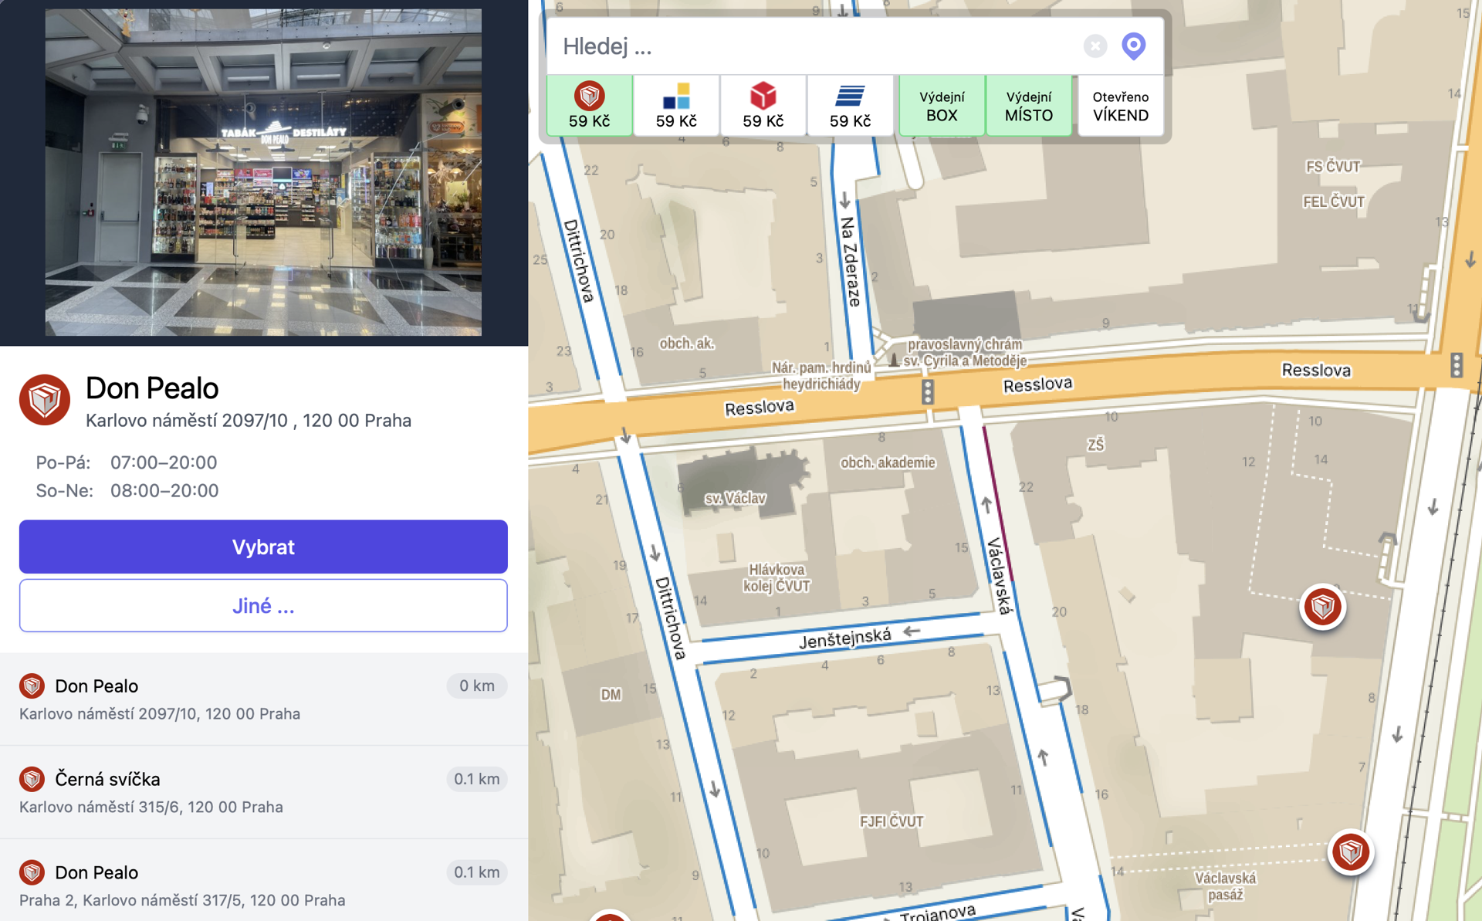This screenshot has height=921, width=1482.
Task: Click the FS ČVUT label on map
Action: (x=1333, y=166)
